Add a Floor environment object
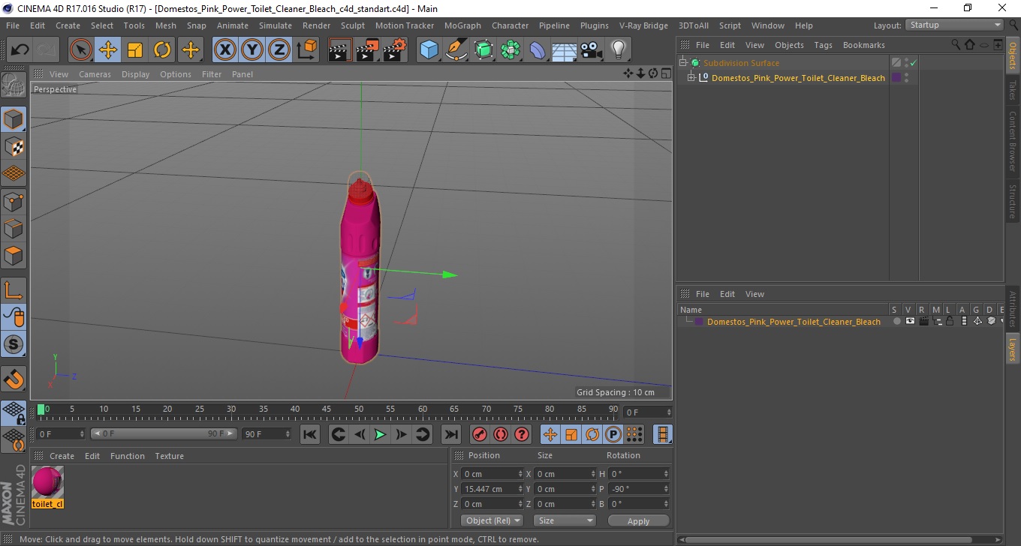The width and height of the screenshot is (1021, 546). (565, 50)
